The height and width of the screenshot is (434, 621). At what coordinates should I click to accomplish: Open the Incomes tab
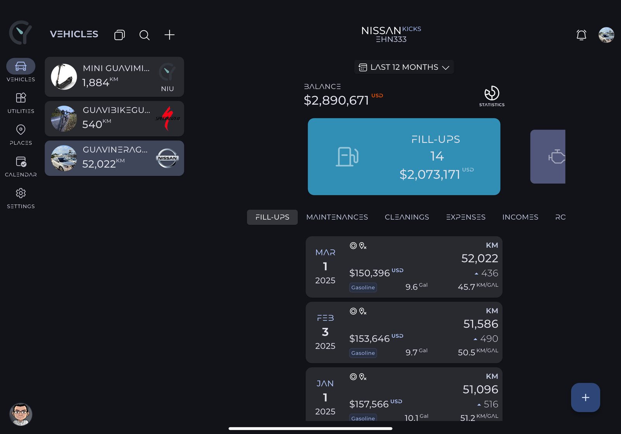click(520, 217)
